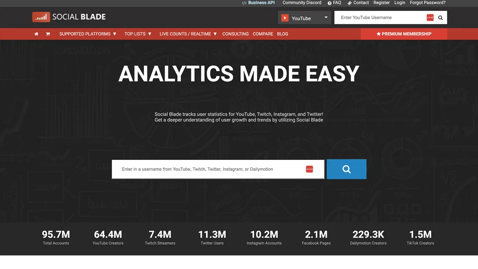
Task: Click the 11.3M Twitter Users stat
Action: [x=212, y=238]
